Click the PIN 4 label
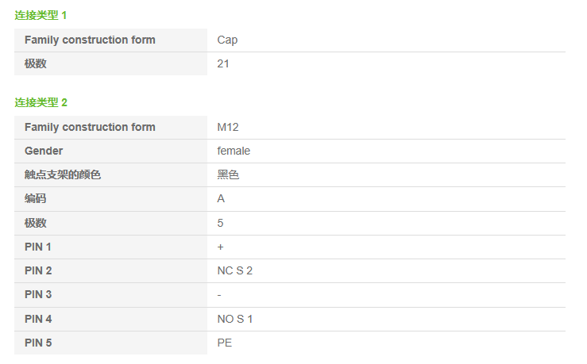Image resolution: width=587 pixels, height=364 pixels. pos(38,319)
